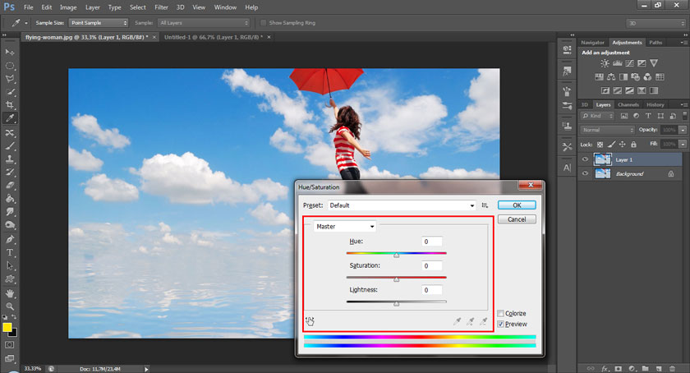
Task: Hide Layer 1 via eye icon
Action: 585,160
